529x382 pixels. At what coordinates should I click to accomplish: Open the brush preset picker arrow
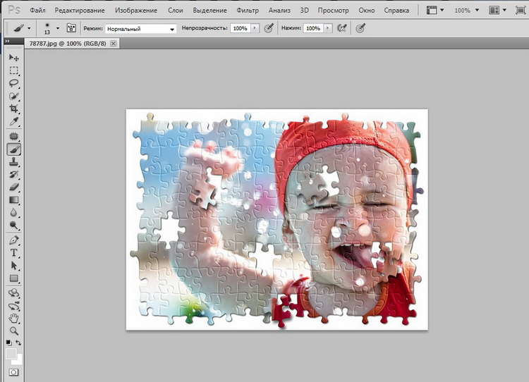58,29
